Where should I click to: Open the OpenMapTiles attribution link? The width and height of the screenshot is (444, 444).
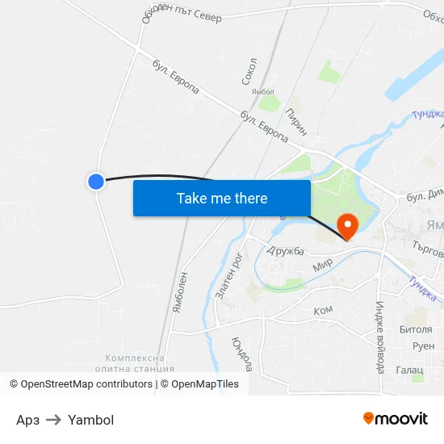(199, 384)
